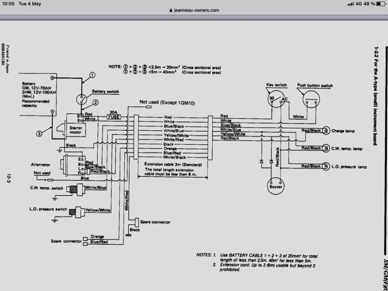Tap the 'White/Black' wire label
The image size is (388, 291).
175,158
